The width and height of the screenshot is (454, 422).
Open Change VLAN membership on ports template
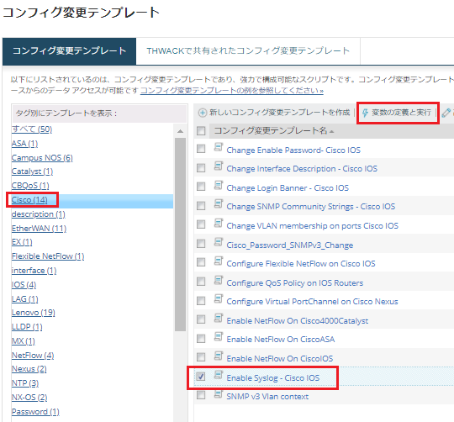312,226
